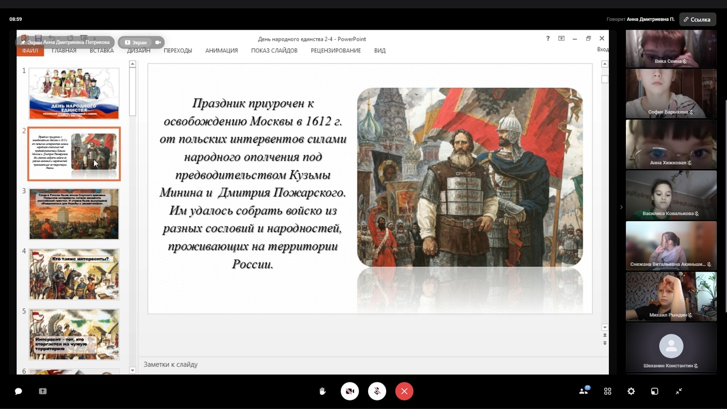
Task: Open the АНИМАЦИЯ ribbon tab
Action: click(x=222, y=51)
